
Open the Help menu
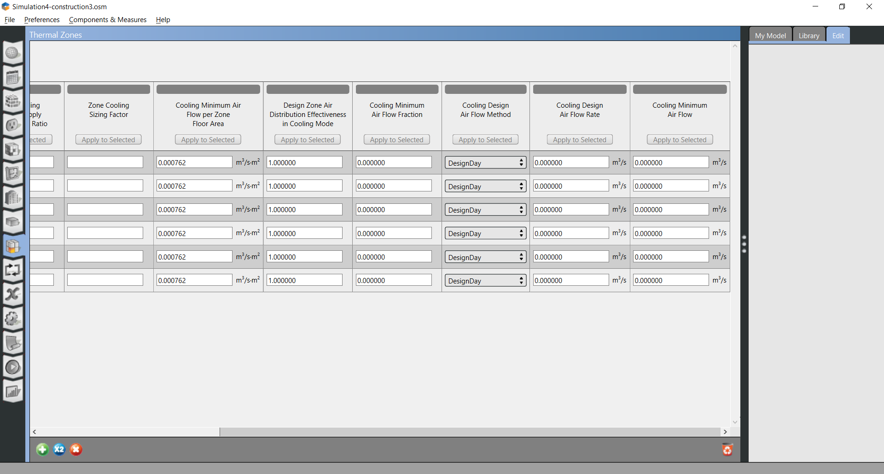(163, 19)
